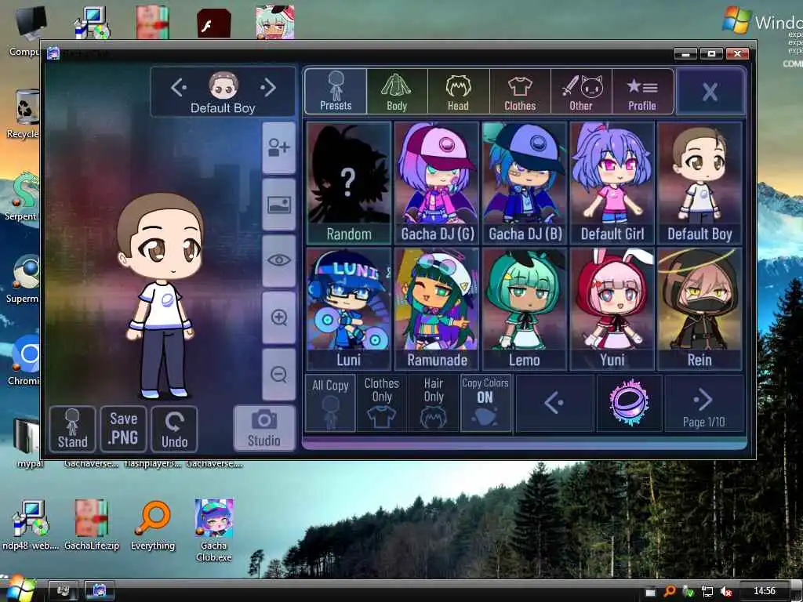The image size is (803, 602).
Task: Toggle Copy Colors ON
Action: 485,404
